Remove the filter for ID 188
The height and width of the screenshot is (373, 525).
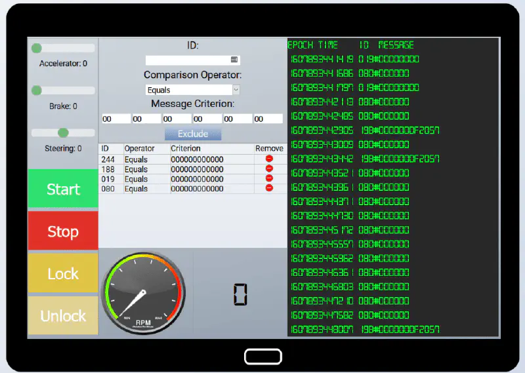(x=269, y=169)
